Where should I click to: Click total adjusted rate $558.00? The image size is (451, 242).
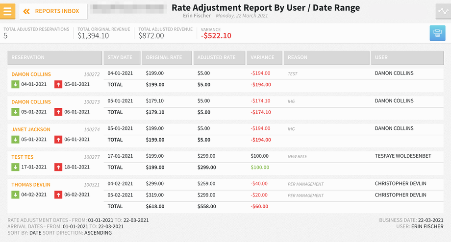pos(207,207)
